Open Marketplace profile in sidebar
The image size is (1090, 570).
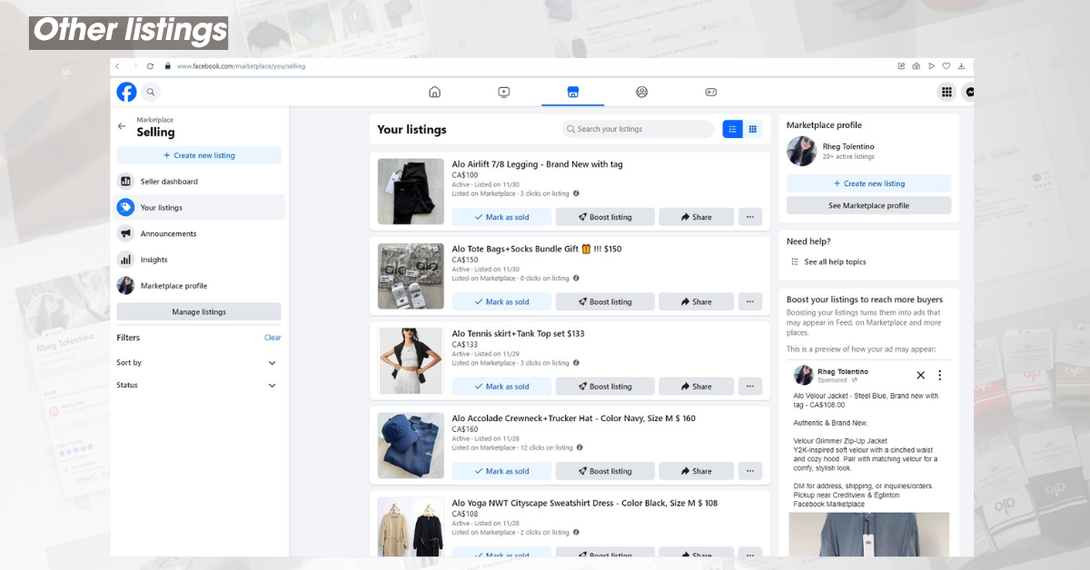tap(200, 285)
